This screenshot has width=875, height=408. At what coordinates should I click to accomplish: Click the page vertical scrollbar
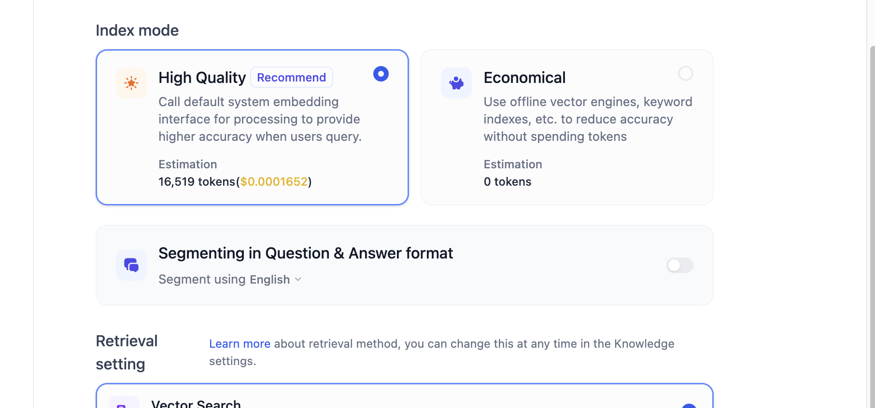[x=872, y=227]
